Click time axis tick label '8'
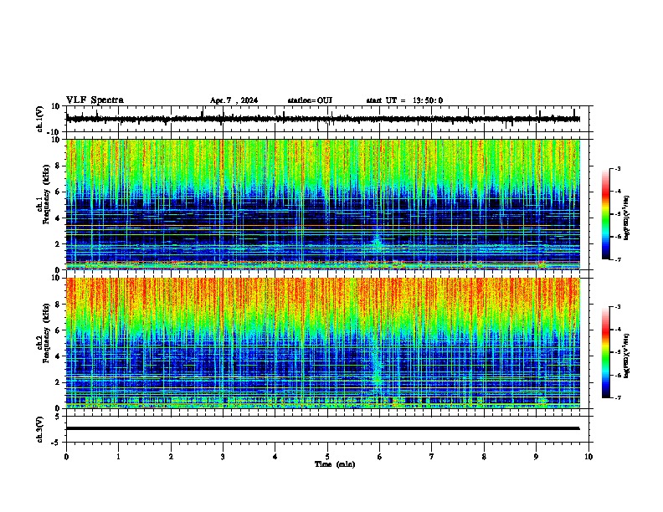The image size is (663, 512). pos(484,457)
